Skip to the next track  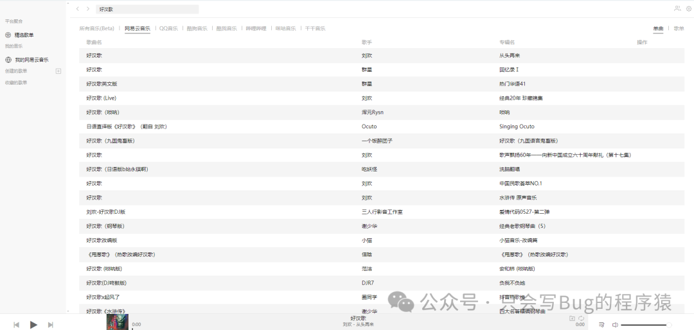(51, 325)
